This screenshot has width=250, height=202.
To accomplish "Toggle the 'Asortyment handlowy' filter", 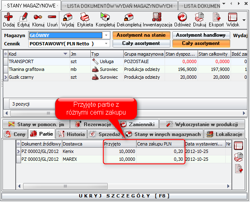I will point(200,35).
